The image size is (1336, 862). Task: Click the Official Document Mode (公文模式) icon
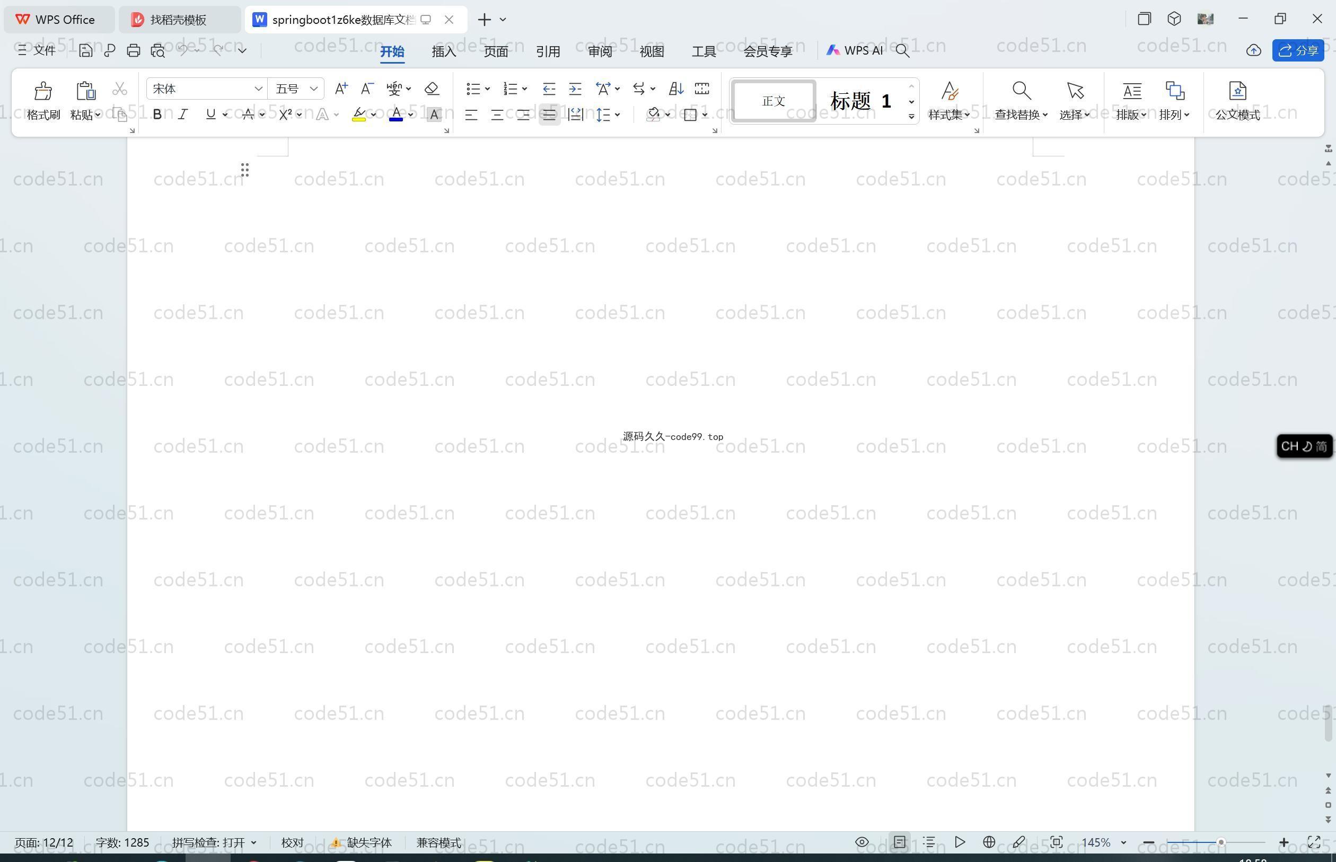point(1237,90)
